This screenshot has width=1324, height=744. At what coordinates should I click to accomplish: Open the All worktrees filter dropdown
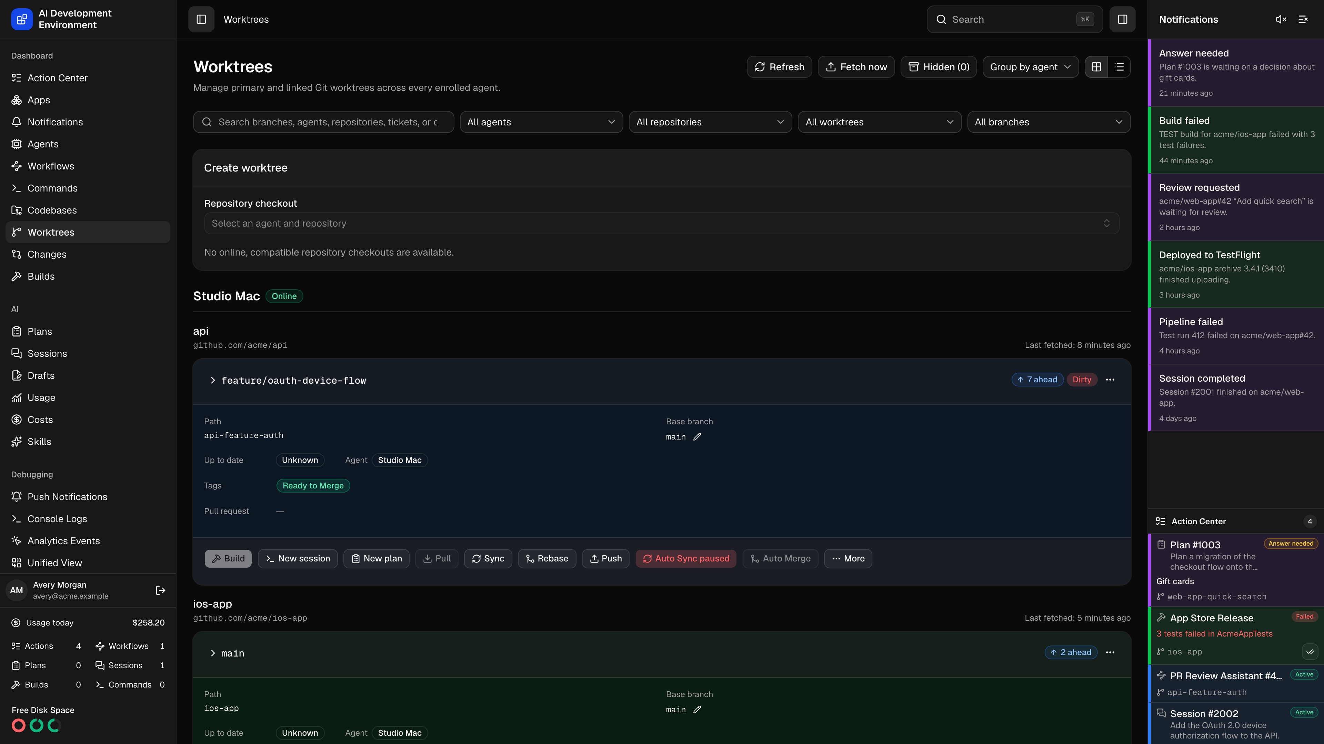(x=880, y=122)
